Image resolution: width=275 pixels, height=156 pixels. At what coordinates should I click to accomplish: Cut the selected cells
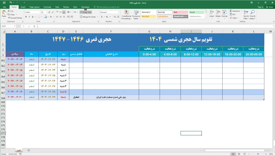10,11
